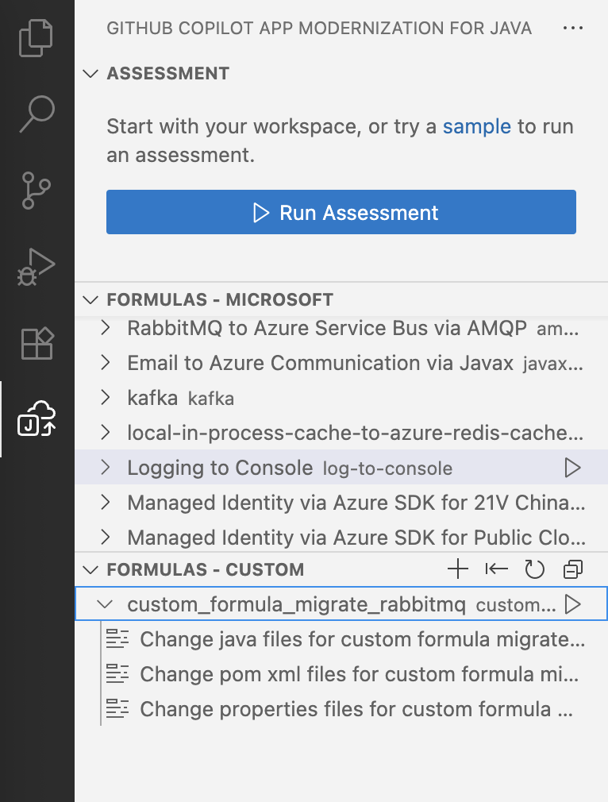This screenshot has height=802, width=608.
Task: Open the panel's more actions ellipsis menu
Action: point(573,28)
